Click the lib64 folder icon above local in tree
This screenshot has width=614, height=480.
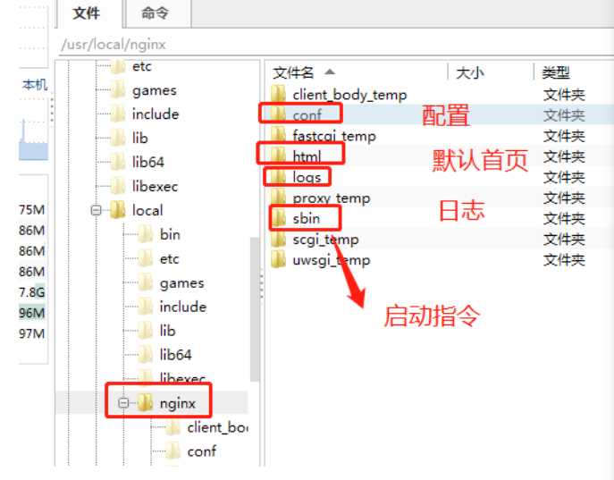tap(117, 162)
